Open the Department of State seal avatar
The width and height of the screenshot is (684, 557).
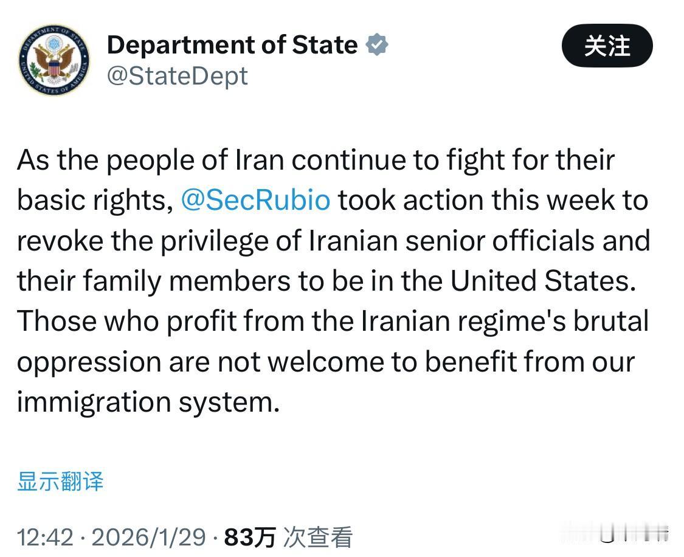pyautogui.click(x=54, y=60)
